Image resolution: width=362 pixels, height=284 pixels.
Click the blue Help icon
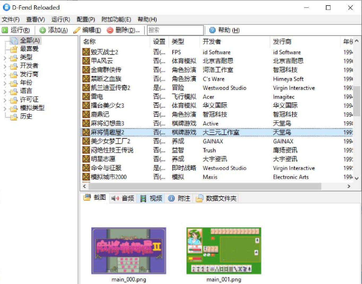point(212,30)
